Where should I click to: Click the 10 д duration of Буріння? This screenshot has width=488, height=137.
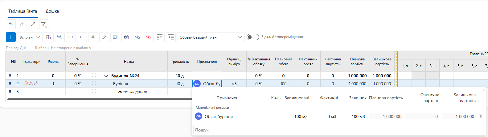coord(180,84)
